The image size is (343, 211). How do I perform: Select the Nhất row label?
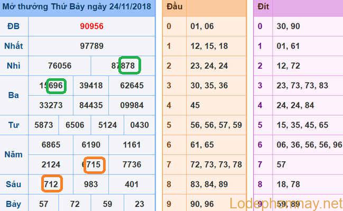[x=14, y=46]
